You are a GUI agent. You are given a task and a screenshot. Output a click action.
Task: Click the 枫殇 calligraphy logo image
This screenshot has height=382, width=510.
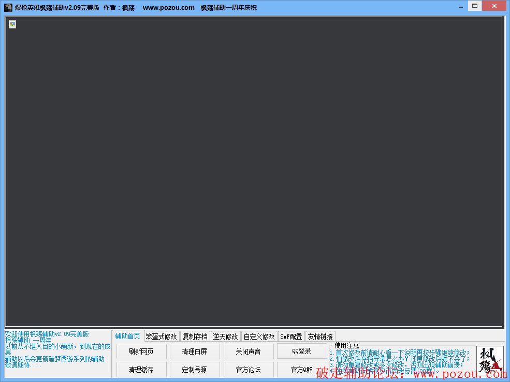click(x=489, y=360)
